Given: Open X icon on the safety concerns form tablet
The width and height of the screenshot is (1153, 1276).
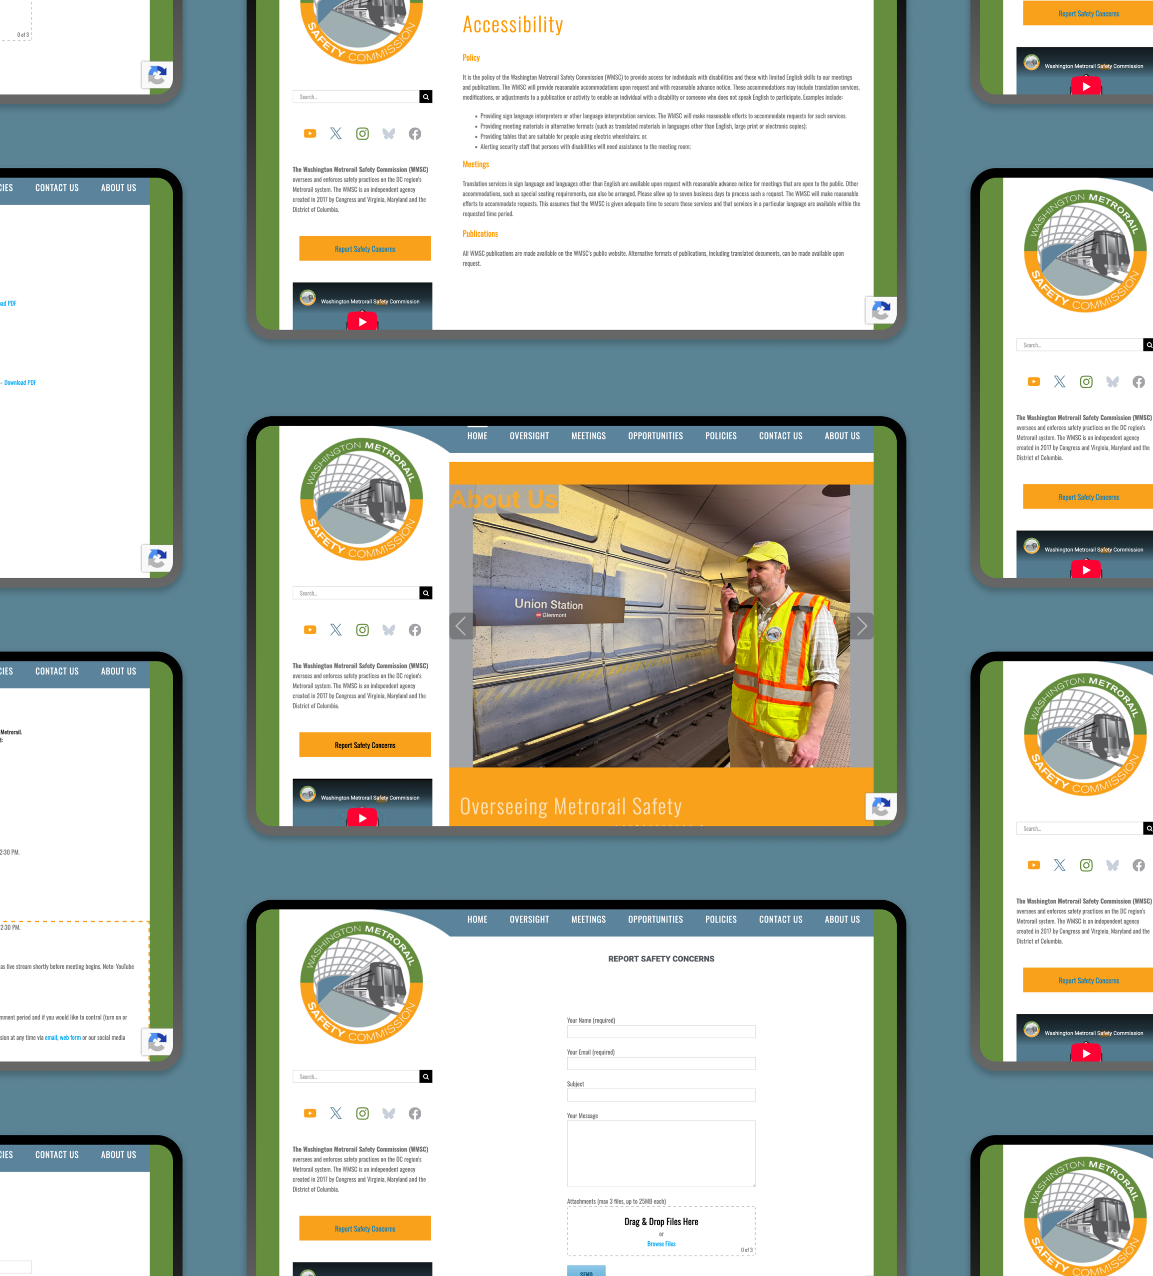Looking at the screenshot, I should pyautogui.click(x=335, y=1114).
